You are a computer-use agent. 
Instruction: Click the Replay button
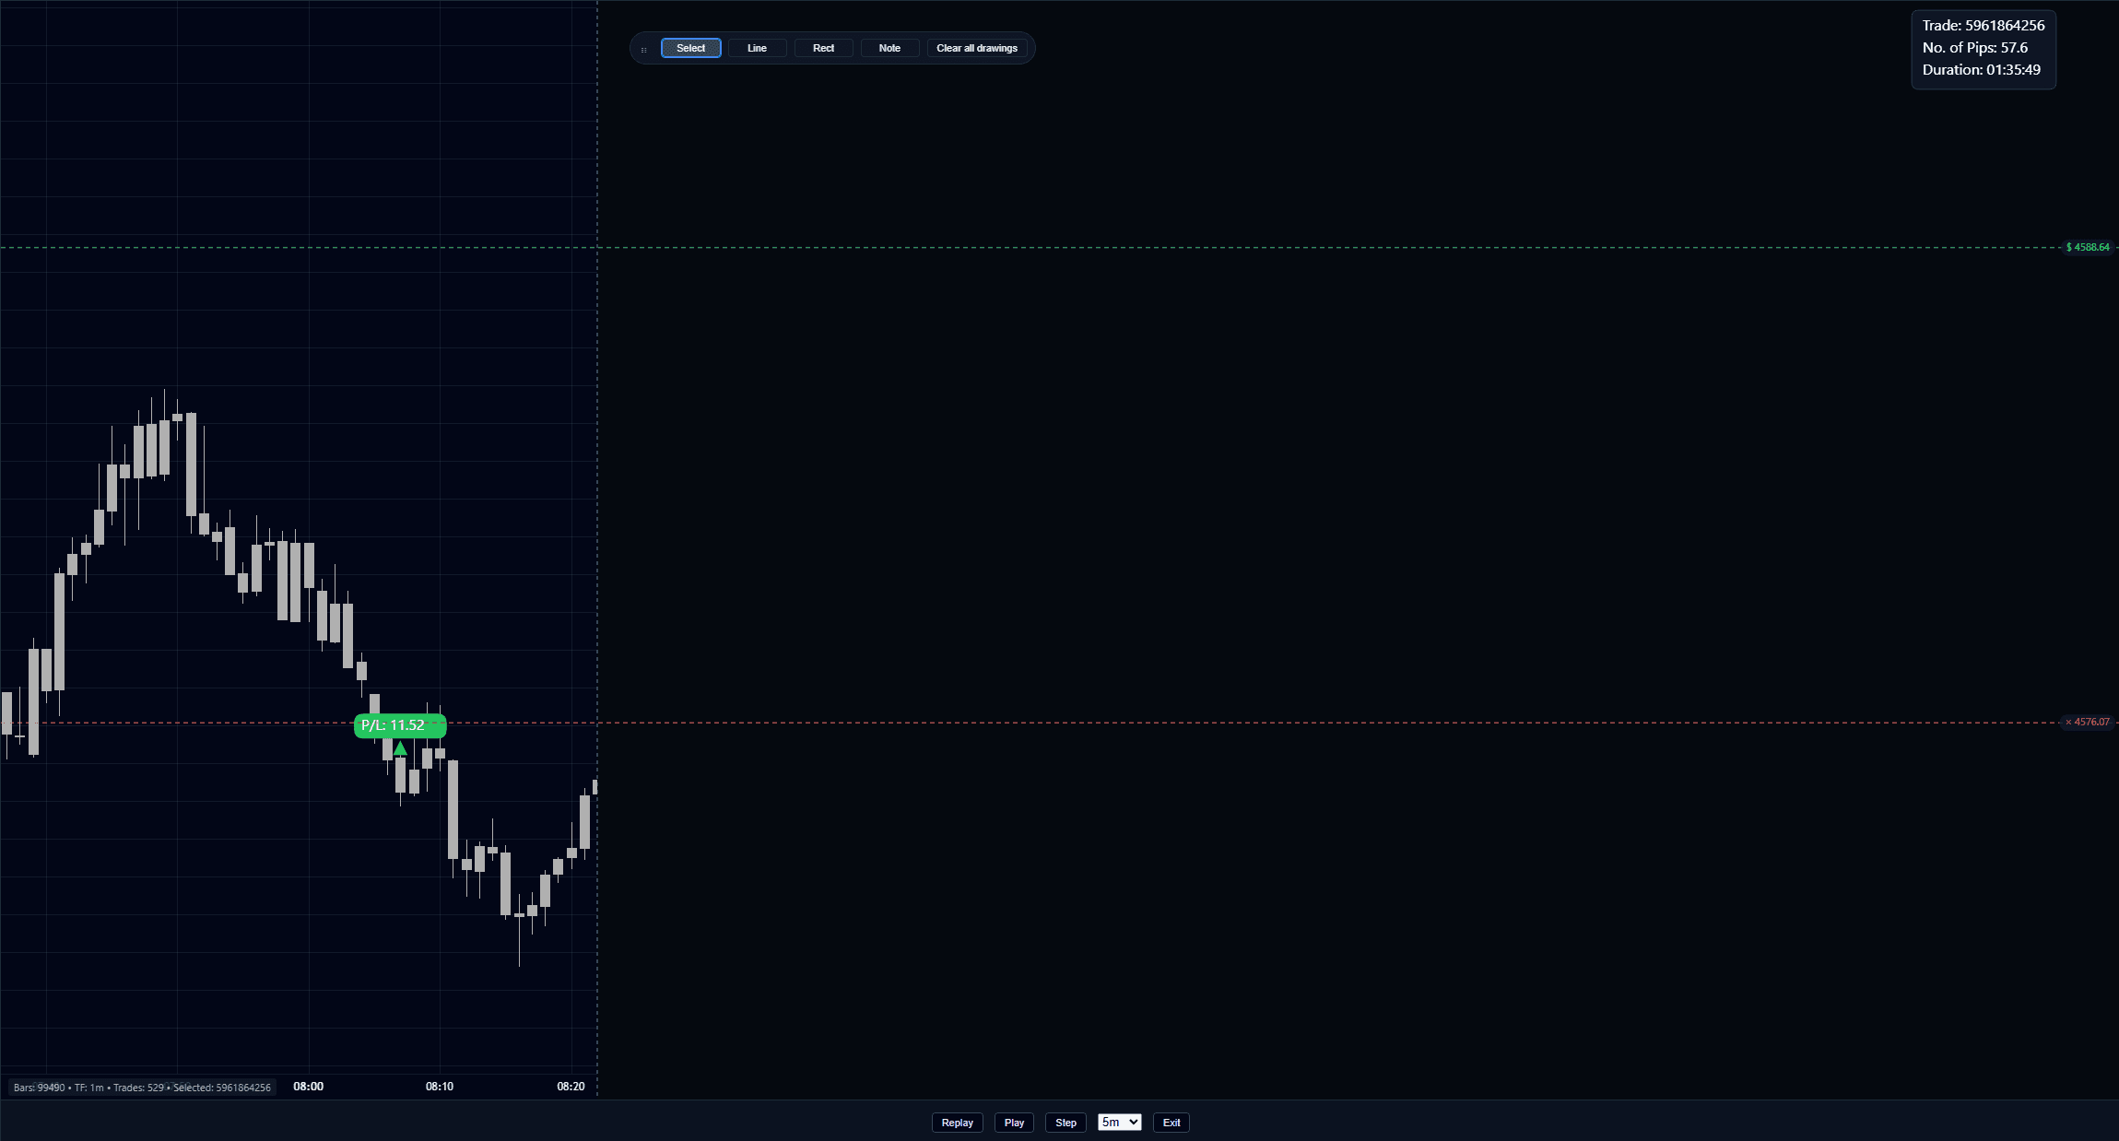pos(957,1123)
